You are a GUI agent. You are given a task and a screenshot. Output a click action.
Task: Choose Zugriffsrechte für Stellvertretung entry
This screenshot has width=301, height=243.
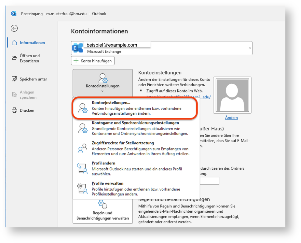136,148
